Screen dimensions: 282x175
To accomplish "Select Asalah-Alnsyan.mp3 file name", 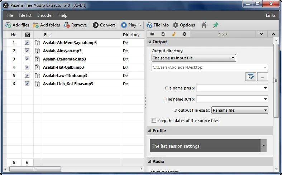I will 62,51.
